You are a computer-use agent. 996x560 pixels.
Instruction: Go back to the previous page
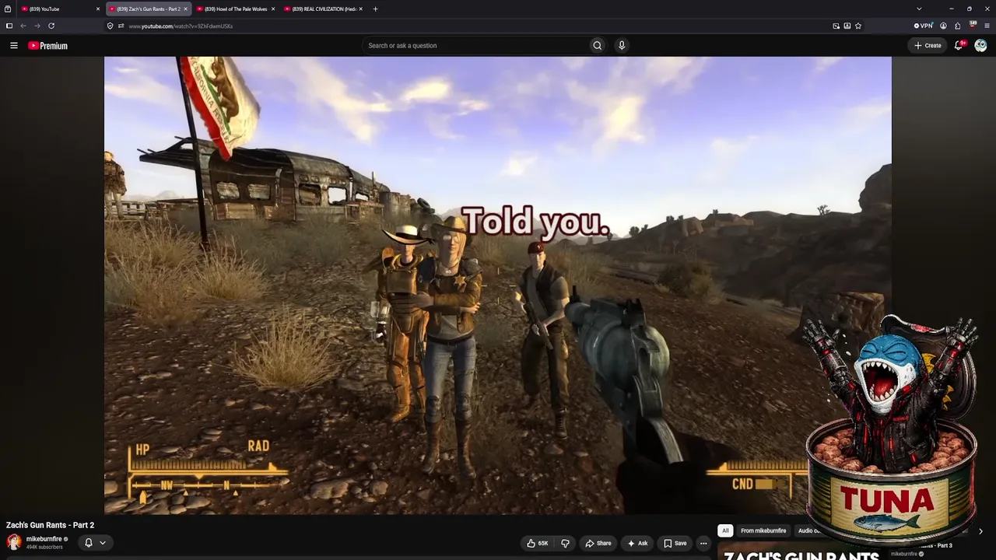point(23,26)
